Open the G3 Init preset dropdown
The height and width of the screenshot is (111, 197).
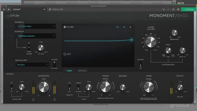click(44, 9)
